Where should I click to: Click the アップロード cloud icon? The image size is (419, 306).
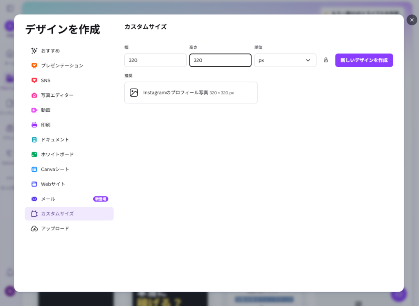coord(34,229)
